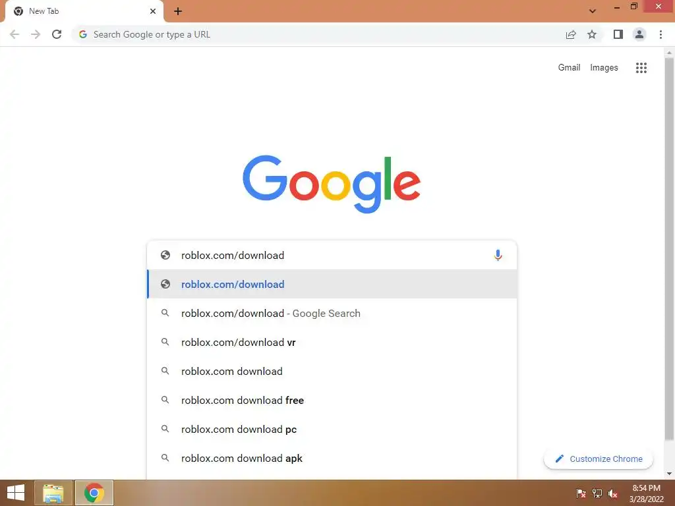The image size is (675, 506).
Task: Click the Google search box containing roblox.com/download
Action: 332,255
